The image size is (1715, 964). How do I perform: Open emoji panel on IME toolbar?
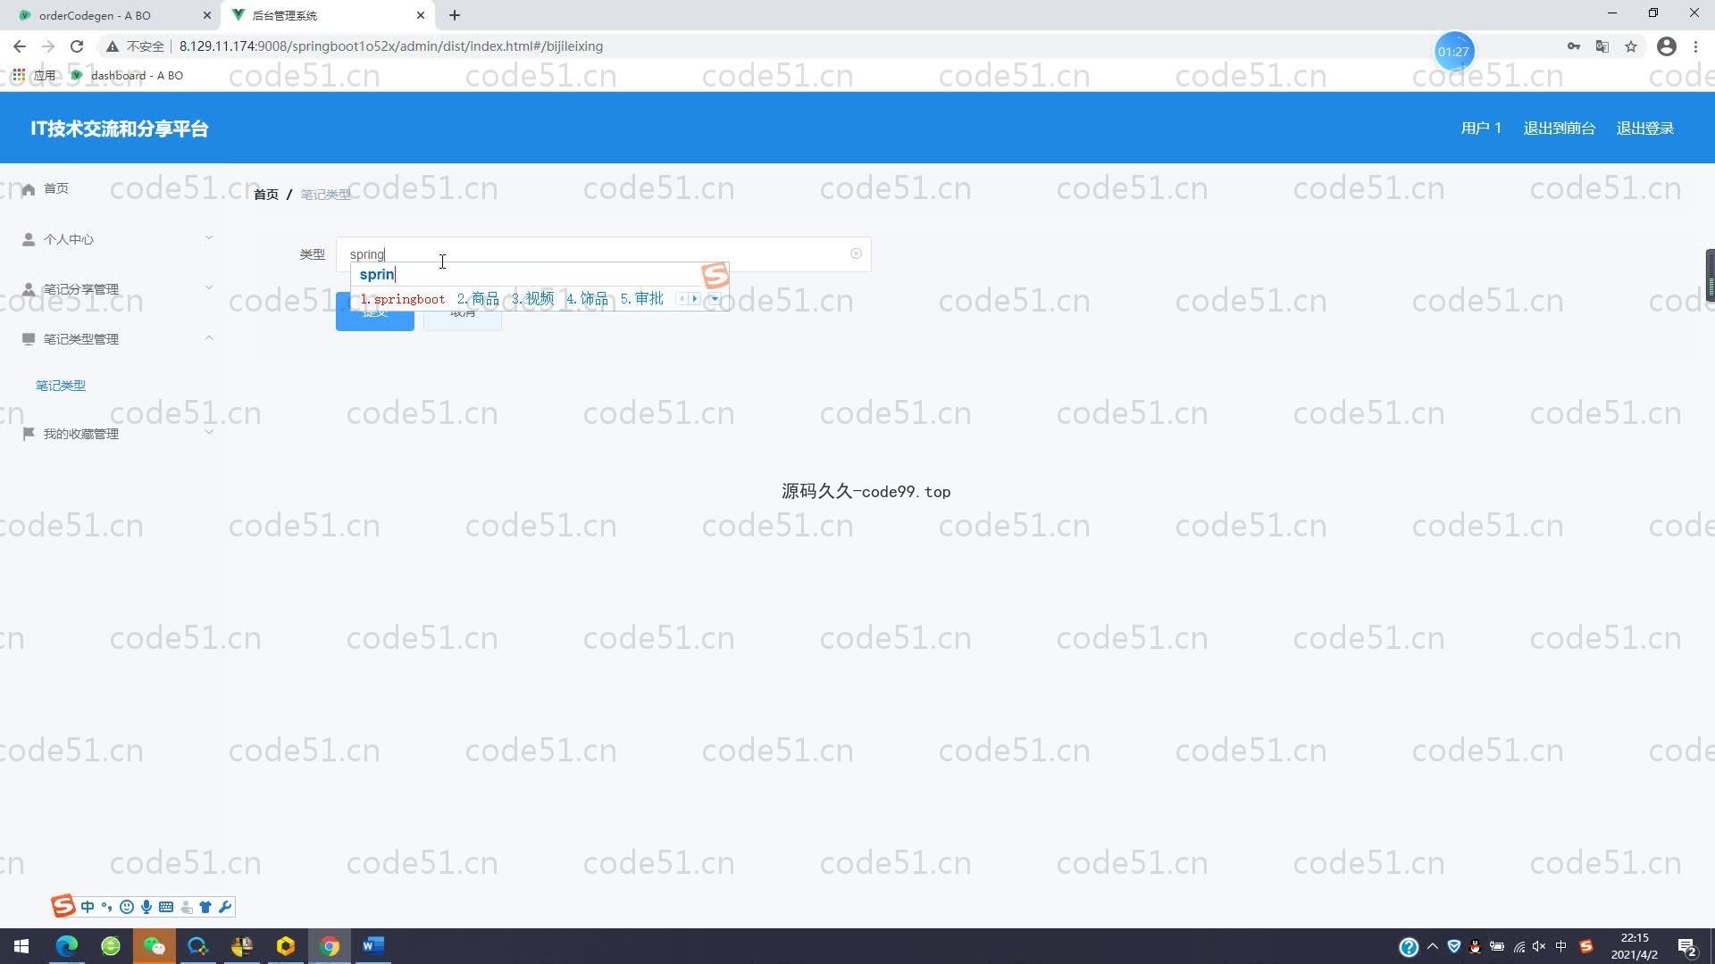pos(127,907)
